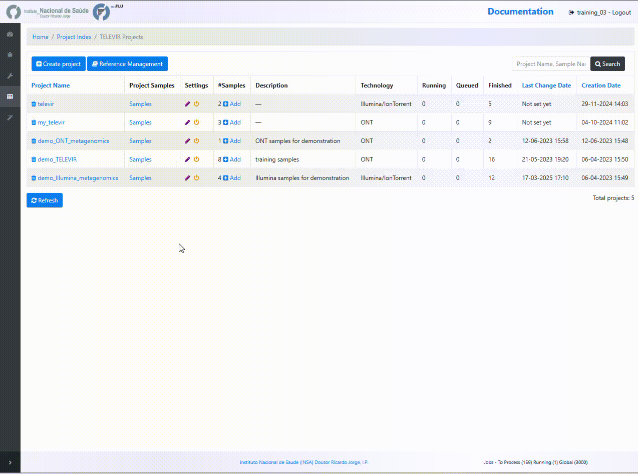638x474 pixels.
Task: Add samples to the televir project
Action: pyautogui.click(x=232, y=104)
